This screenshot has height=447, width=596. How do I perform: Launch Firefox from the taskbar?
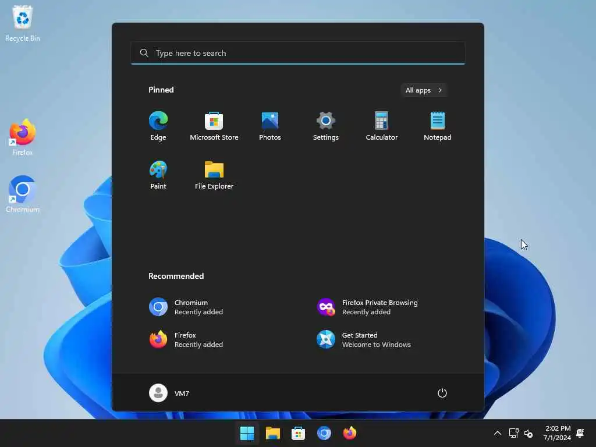click(x=350, y=433)
